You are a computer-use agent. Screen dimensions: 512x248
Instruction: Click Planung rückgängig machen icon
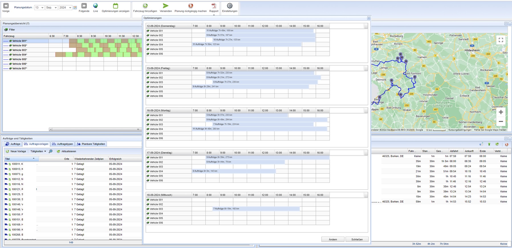click(190, 6)
